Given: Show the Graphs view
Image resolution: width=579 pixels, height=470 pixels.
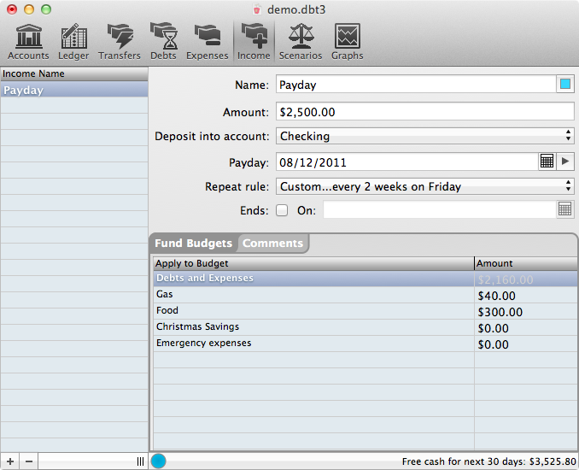Looking at the screenshot, I should click(348, 41).
